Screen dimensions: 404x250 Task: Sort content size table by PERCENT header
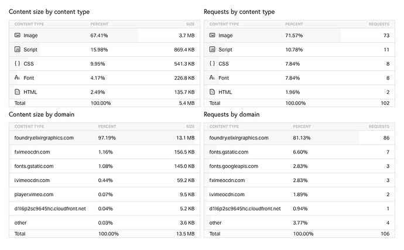pos(99,25)
